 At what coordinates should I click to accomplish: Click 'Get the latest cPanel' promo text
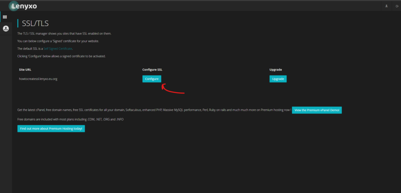click(154, 110)
